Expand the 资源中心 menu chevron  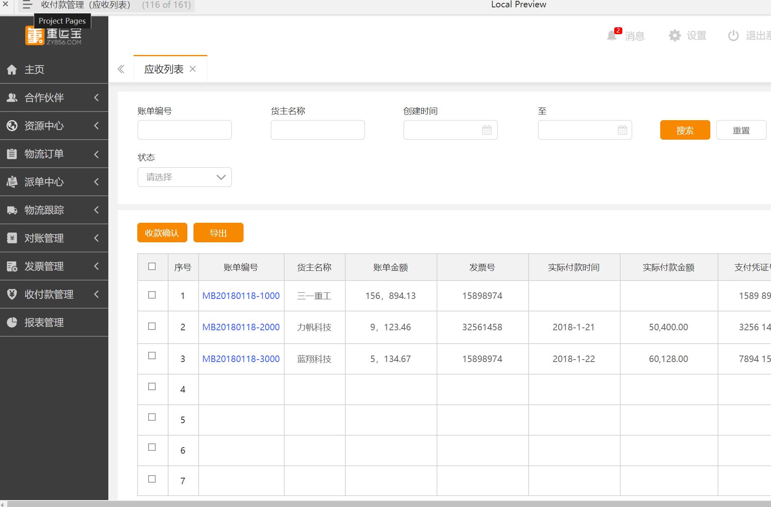tap(97, 125)
